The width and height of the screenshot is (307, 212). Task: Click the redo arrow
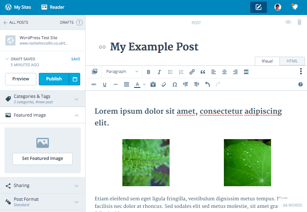[218, 84]
